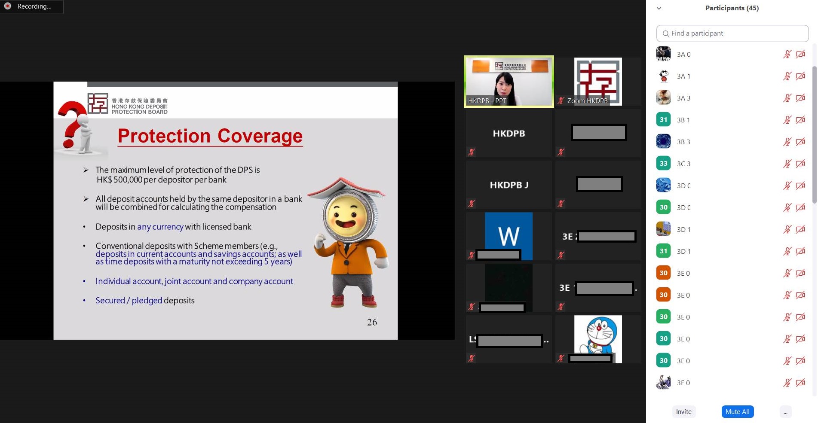This screenshot has width=818, height=423.
Task: Click the video-off camera icon for 3A 1
Action: 800,76
